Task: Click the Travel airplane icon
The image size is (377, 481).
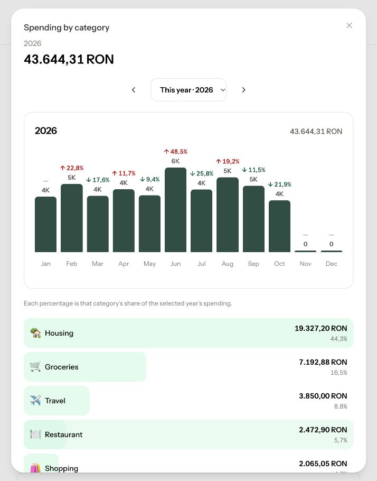Action: pyautogui.click(x=35, y=400)
